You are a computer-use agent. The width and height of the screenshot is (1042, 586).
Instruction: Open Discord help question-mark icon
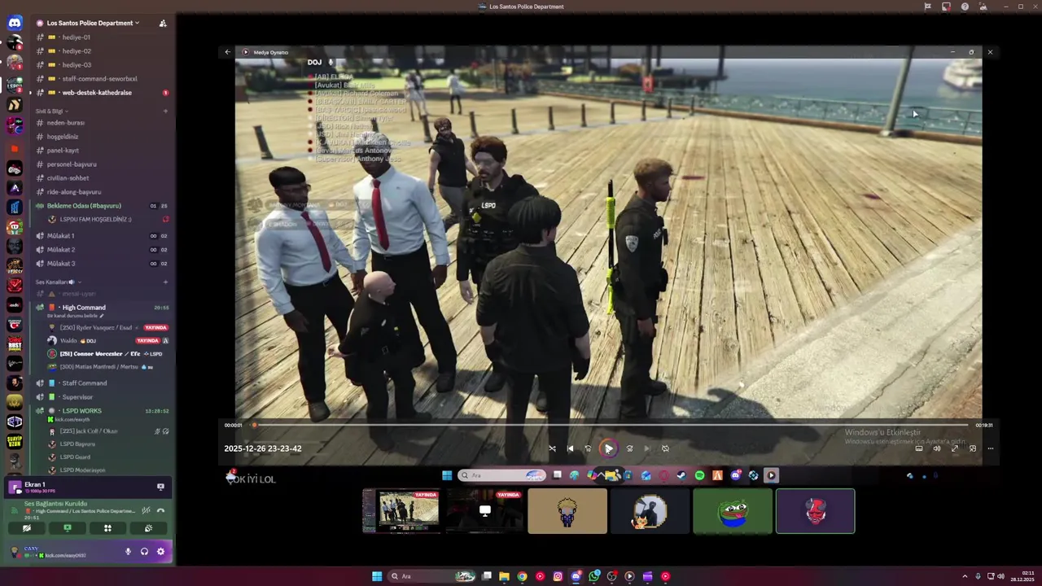(x=965, y=7)
